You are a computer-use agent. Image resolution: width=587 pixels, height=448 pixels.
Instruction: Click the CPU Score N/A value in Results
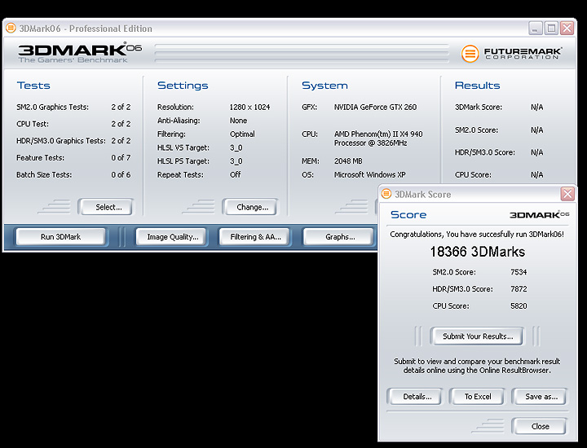tap(536, 174)
